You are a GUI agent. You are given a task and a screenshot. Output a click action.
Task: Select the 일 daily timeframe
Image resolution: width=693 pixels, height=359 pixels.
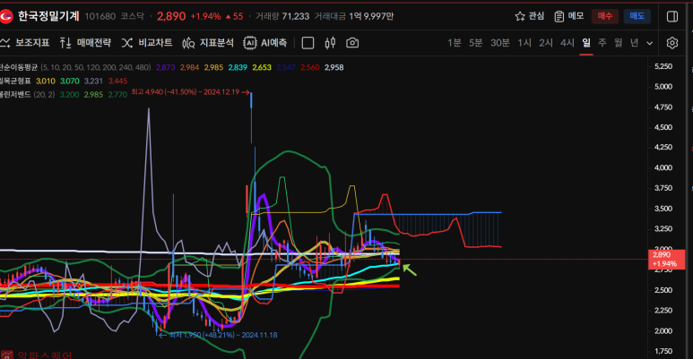(586, 43)
